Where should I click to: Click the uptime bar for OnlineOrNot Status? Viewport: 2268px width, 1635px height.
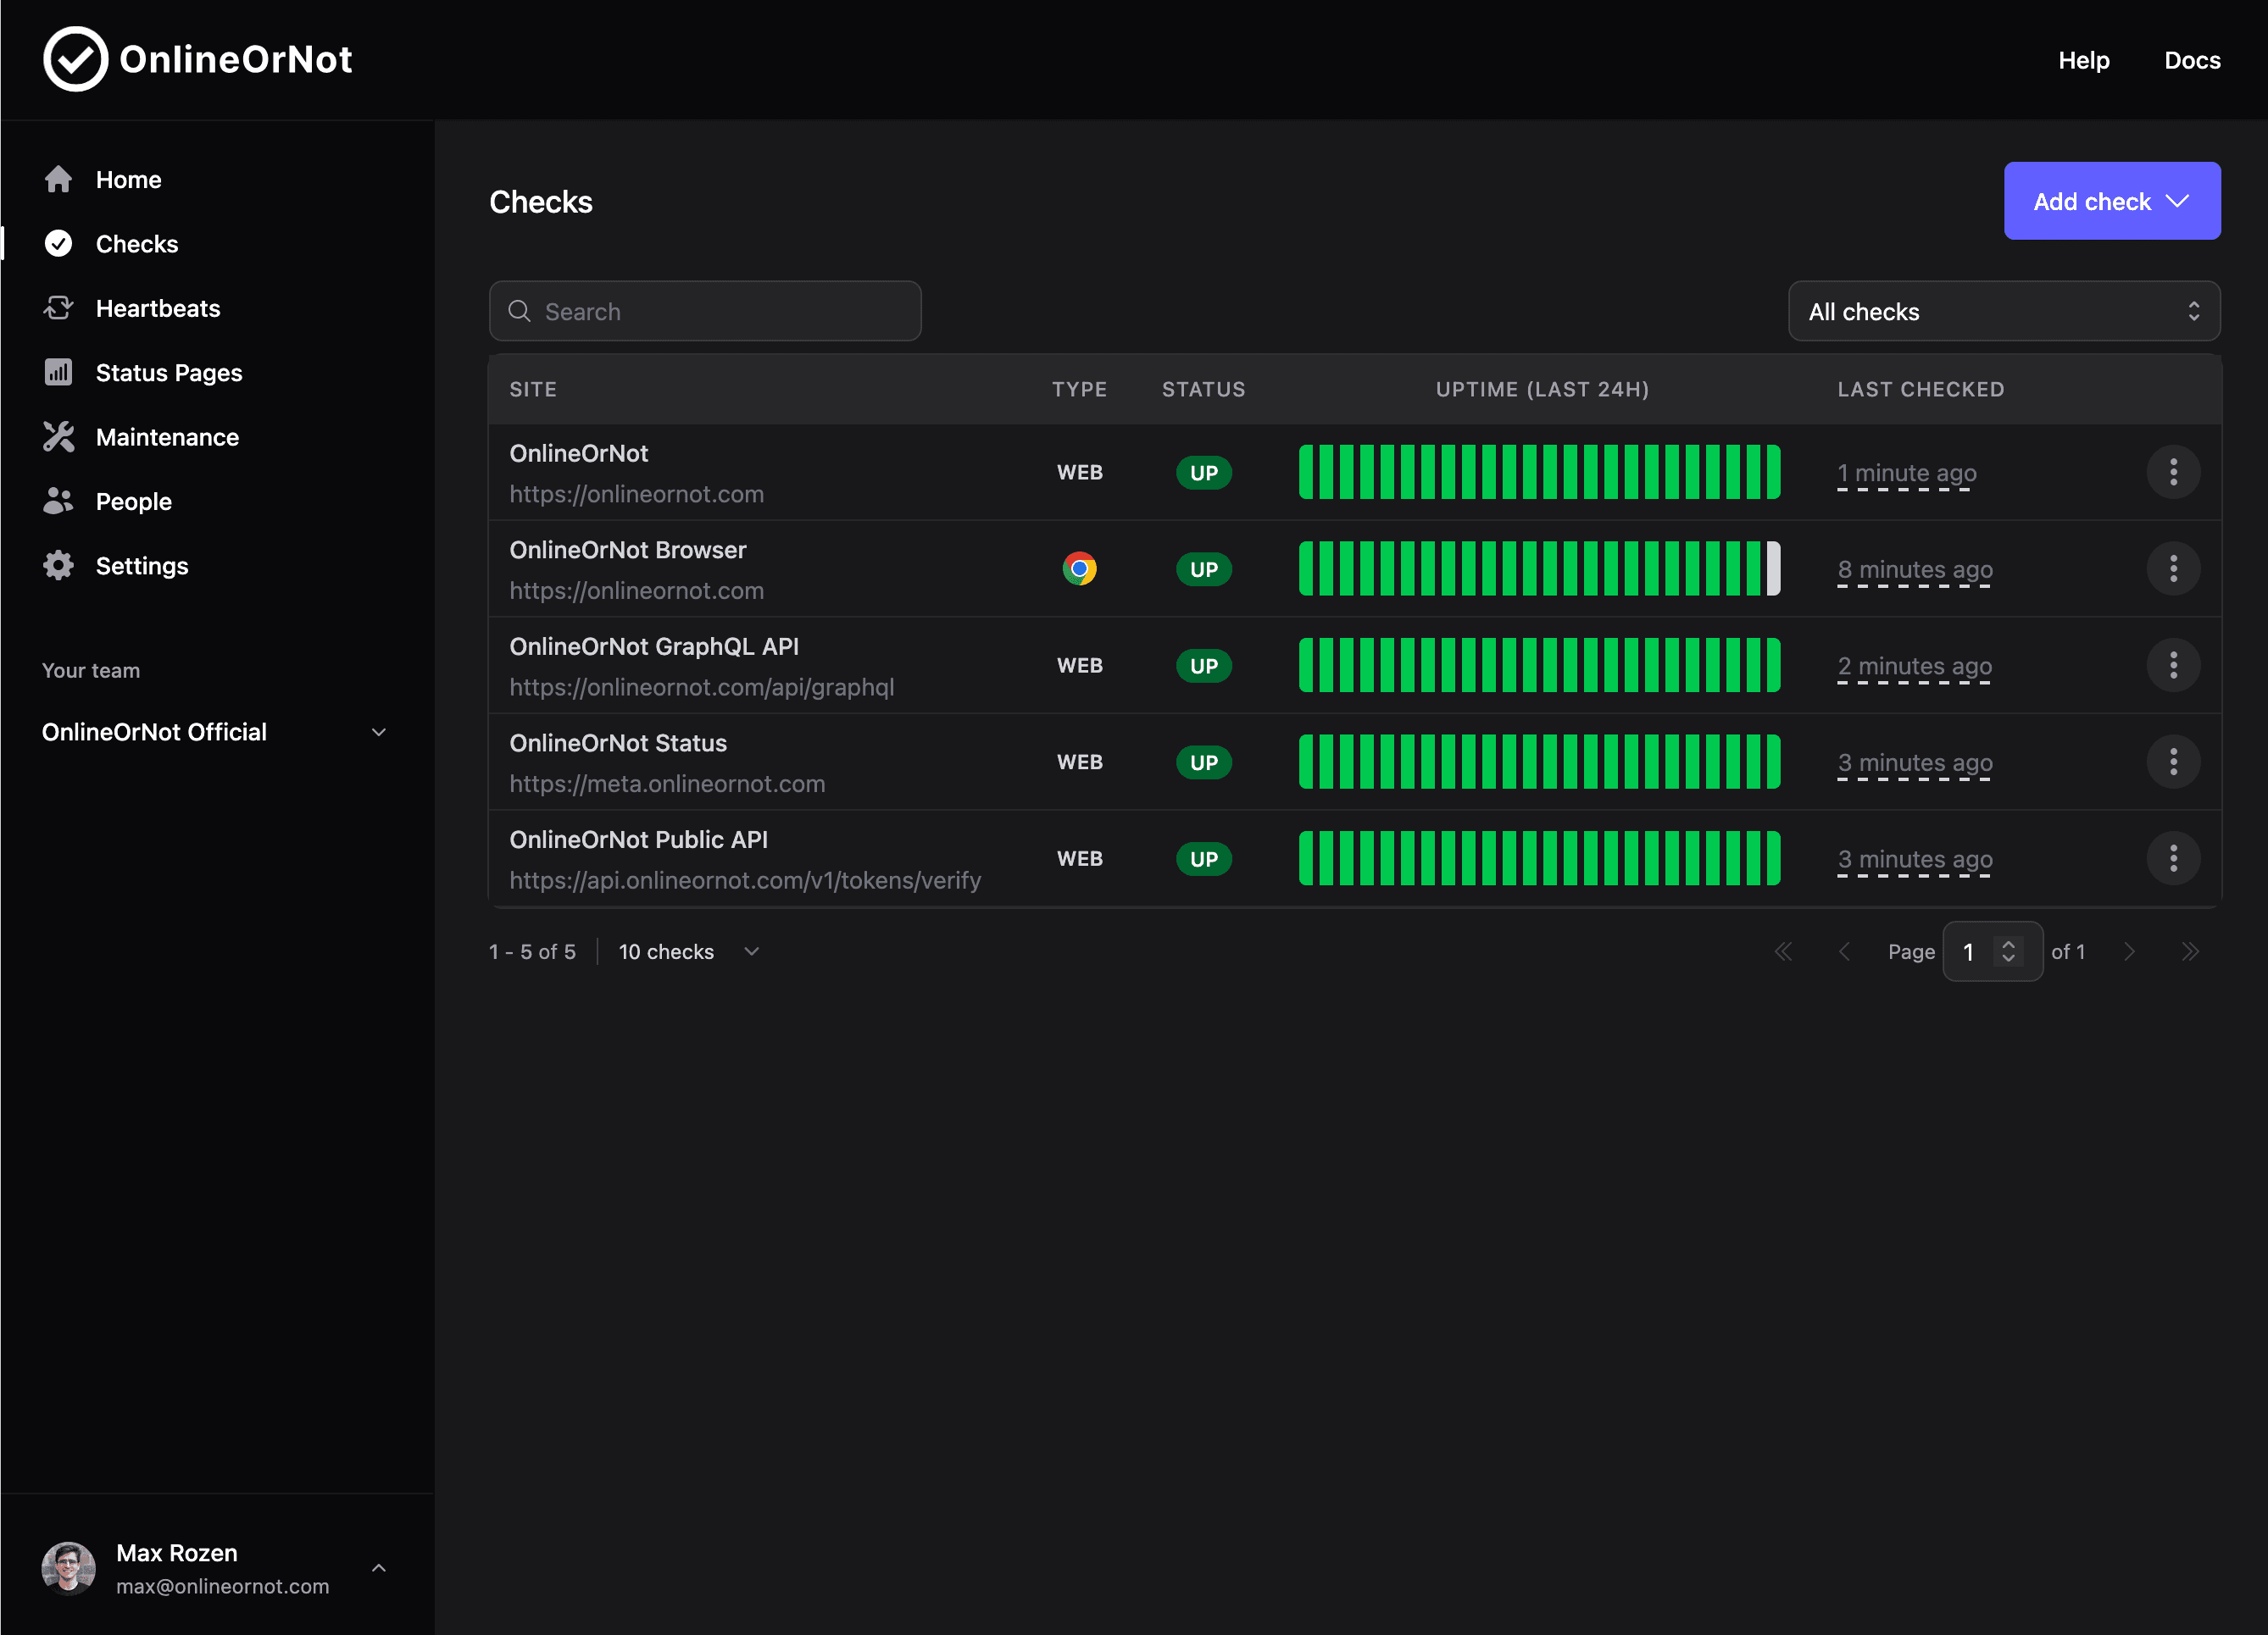[1540, 762]
